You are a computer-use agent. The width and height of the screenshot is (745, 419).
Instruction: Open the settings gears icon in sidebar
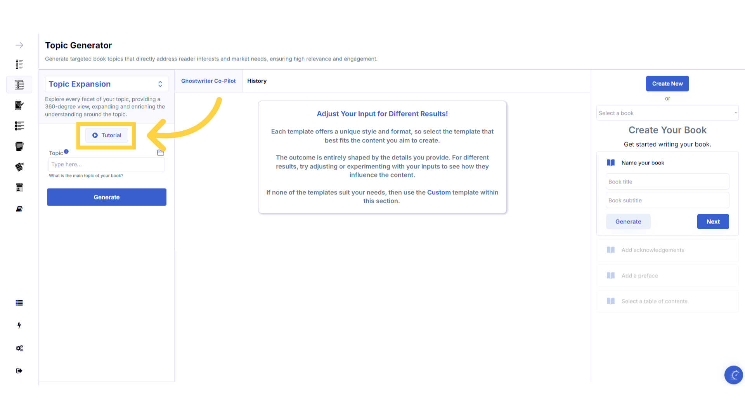pyautogui.click(x=19, y=348)
